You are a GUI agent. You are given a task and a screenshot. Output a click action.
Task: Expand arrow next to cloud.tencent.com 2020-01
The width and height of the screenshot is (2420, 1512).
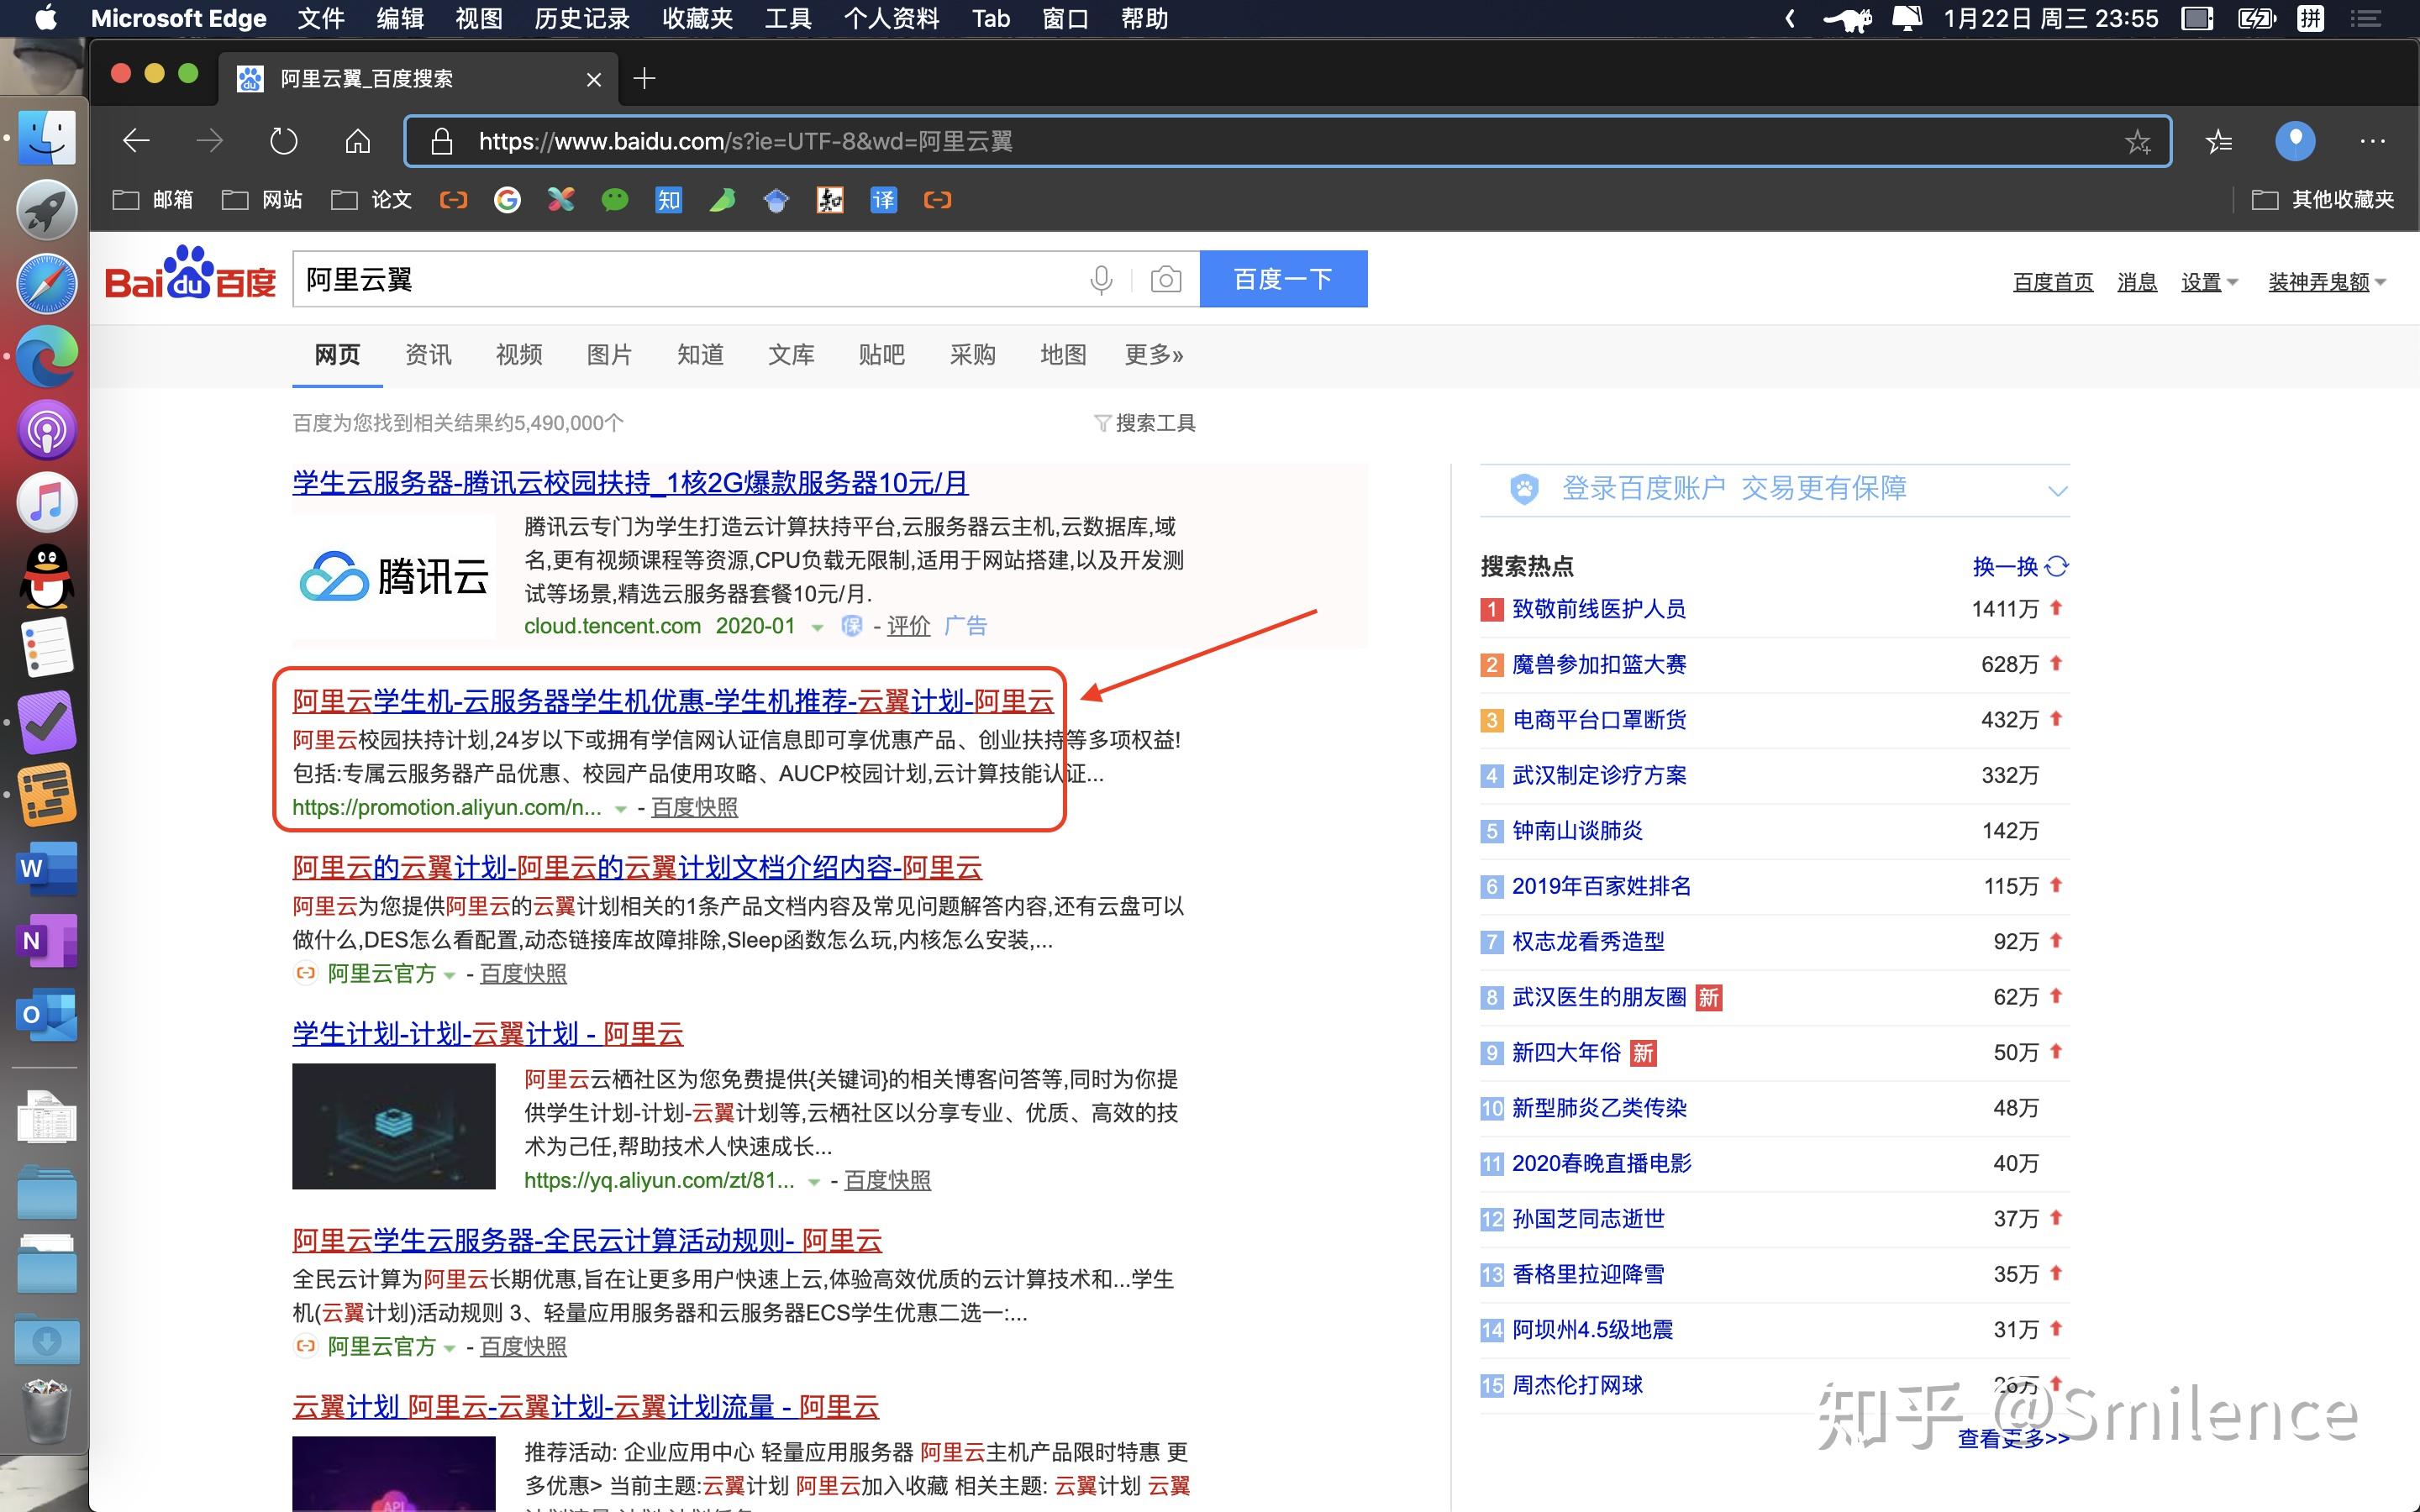click(x=817, y=628)
